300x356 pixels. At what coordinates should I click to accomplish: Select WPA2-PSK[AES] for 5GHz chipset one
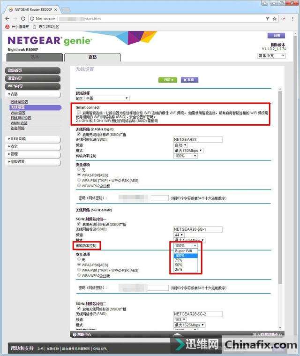pyautogui.click(x=79, y=265)
